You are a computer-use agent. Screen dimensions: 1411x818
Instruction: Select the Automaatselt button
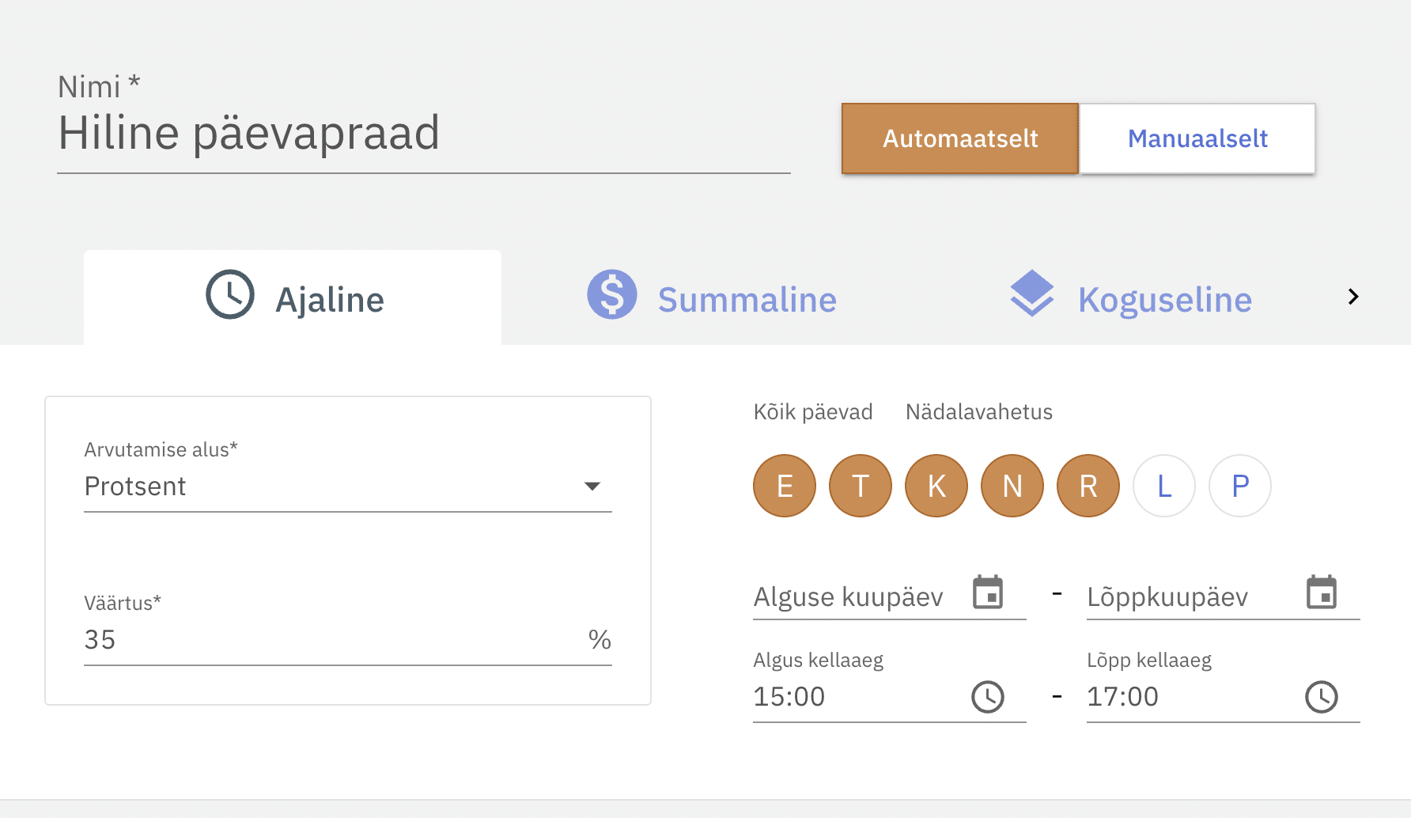coord(959,138)
